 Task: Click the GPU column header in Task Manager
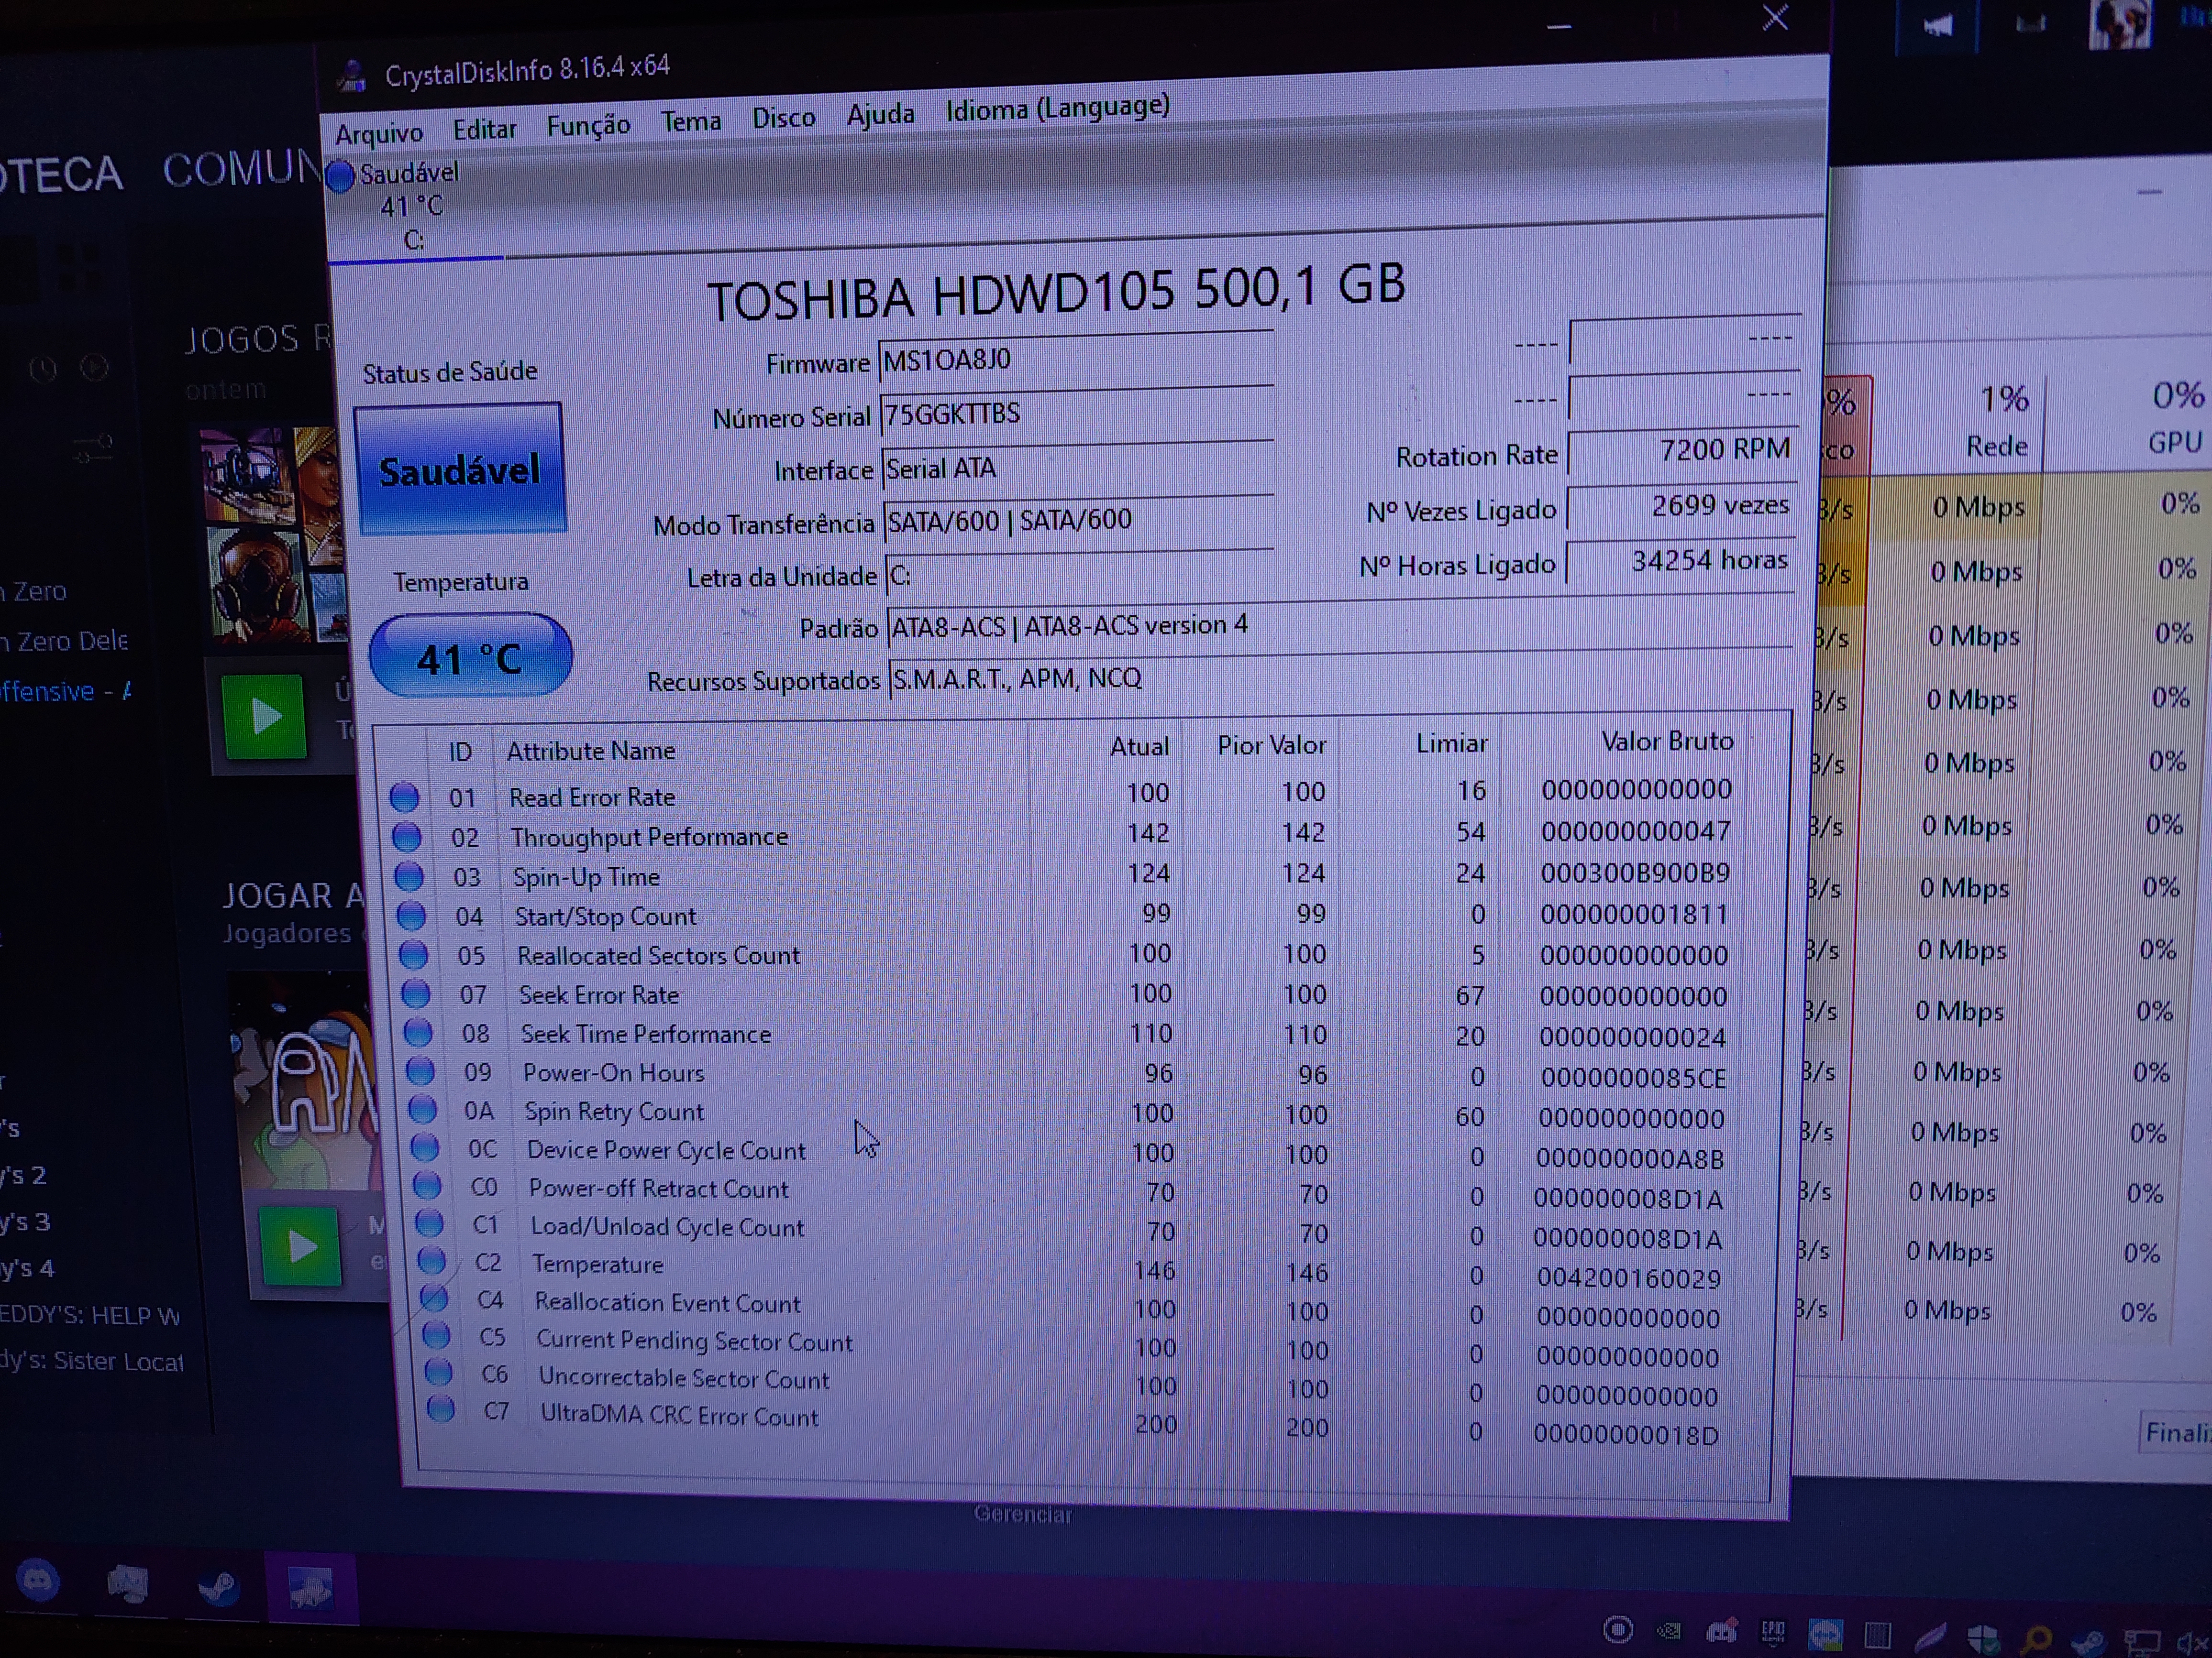click(x=2175, y=442)
